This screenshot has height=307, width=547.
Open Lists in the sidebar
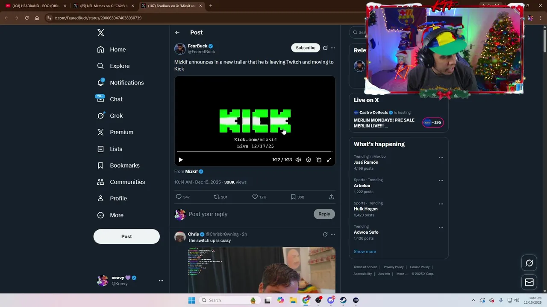pyautogui.click(x=110, y=149)
